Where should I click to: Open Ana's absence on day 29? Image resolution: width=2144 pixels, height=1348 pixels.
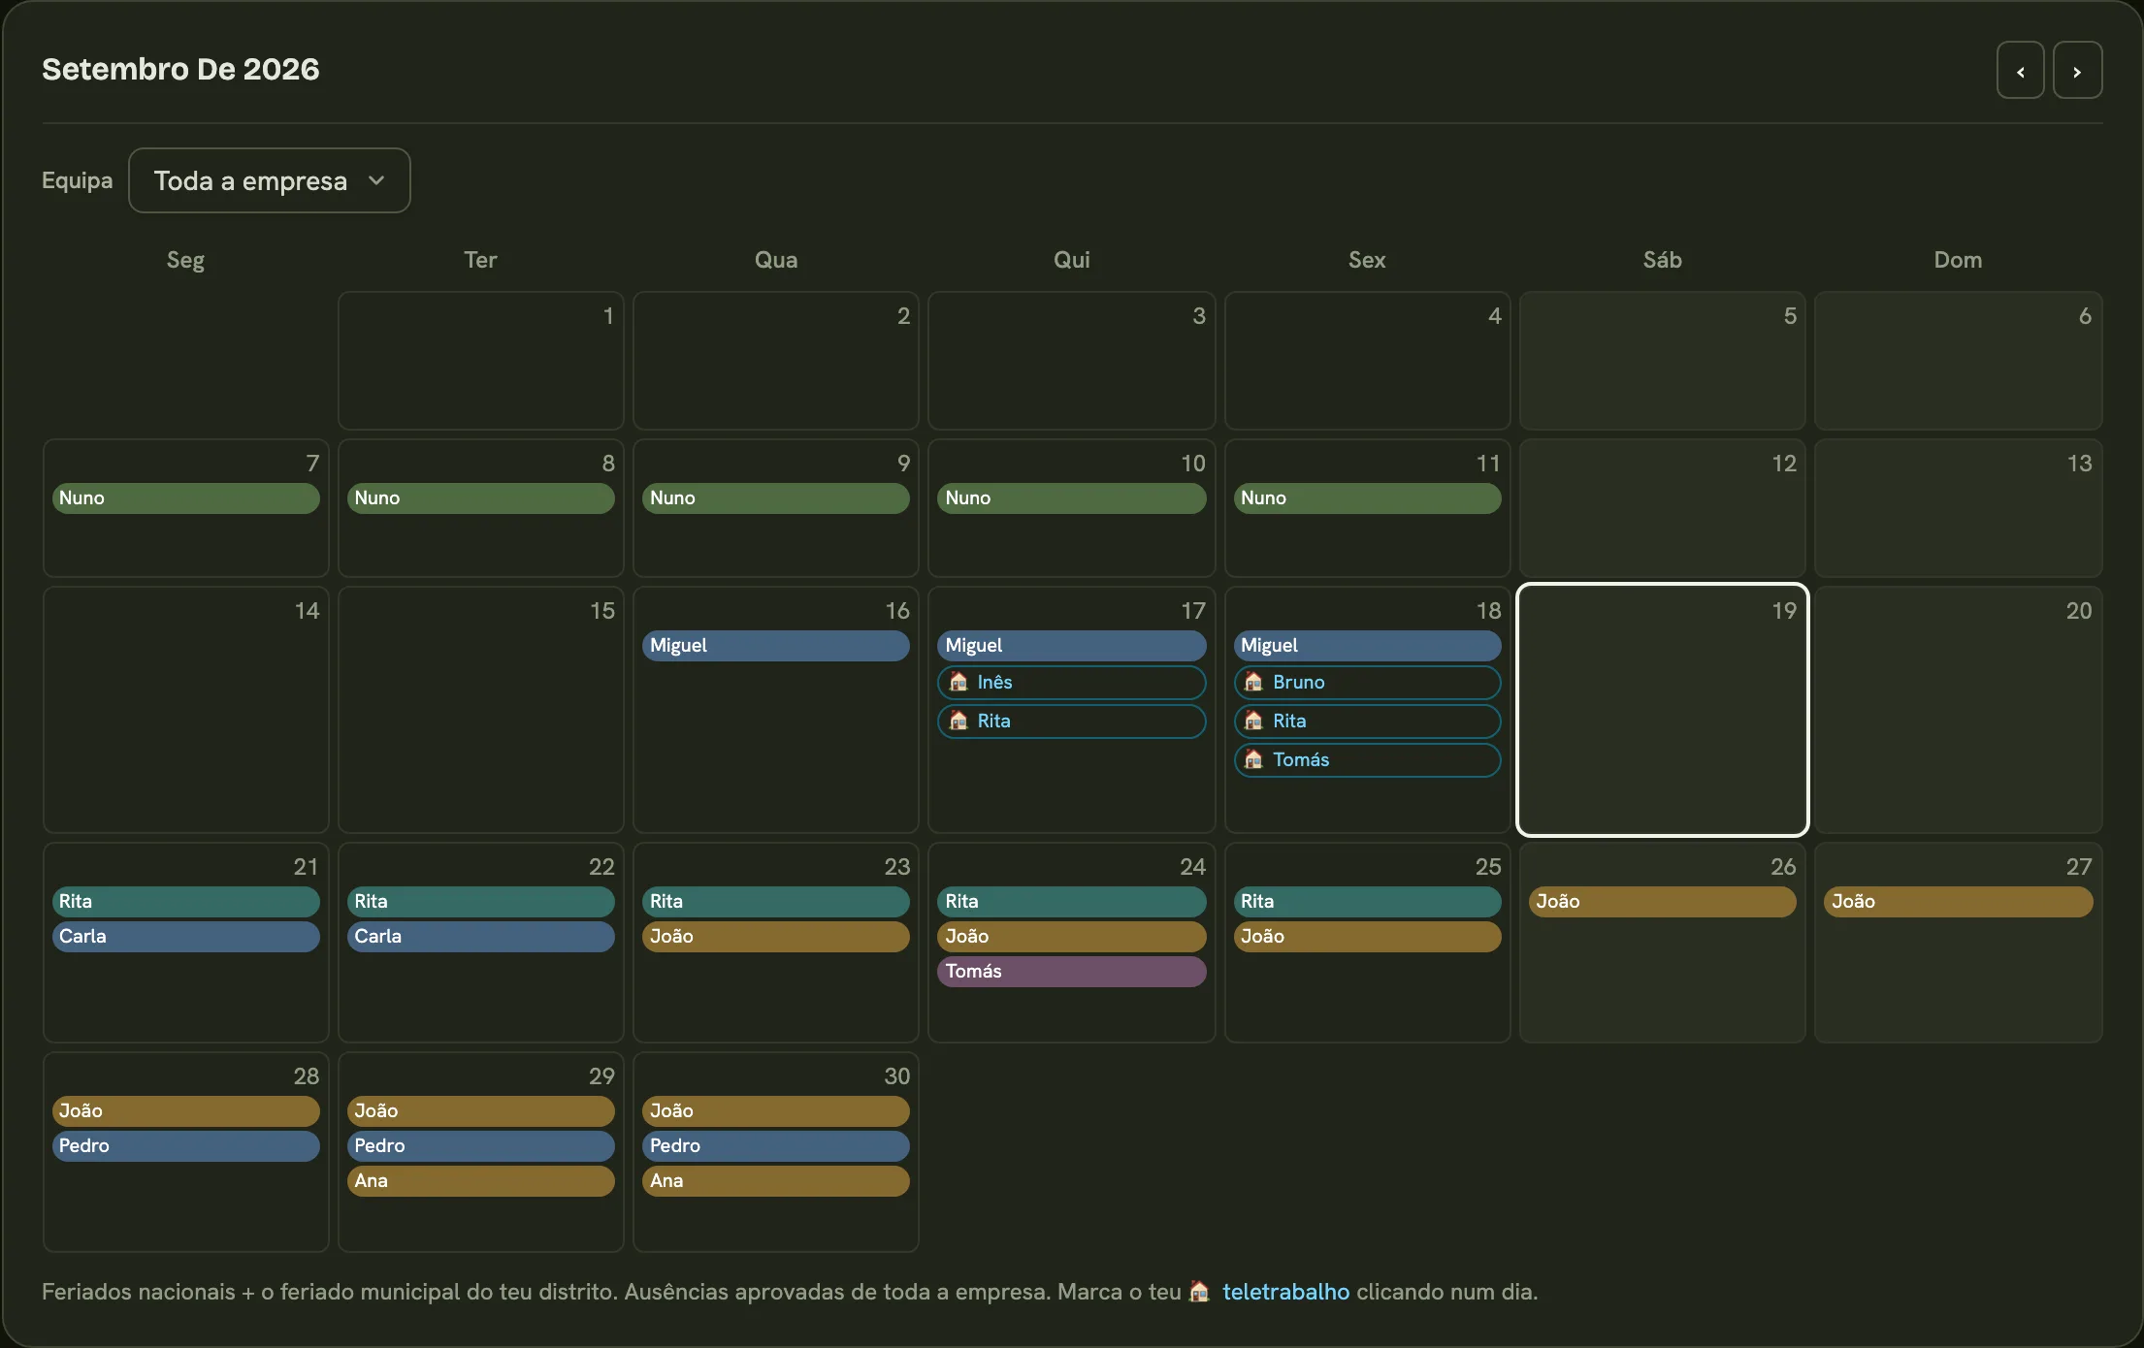coord(480,1180)
